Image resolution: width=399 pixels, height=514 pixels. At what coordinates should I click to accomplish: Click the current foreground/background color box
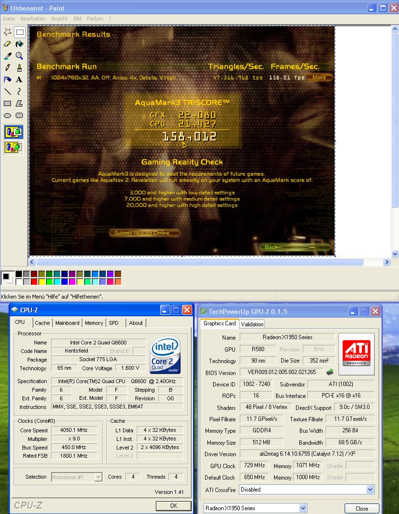point(7,278)
